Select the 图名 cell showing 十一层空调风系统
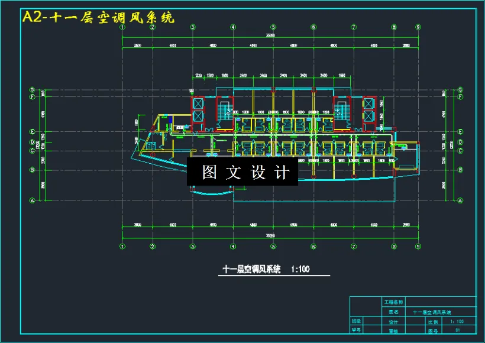Image resolution: width=485 pixels, height=343 pixels. pos(432,312)
